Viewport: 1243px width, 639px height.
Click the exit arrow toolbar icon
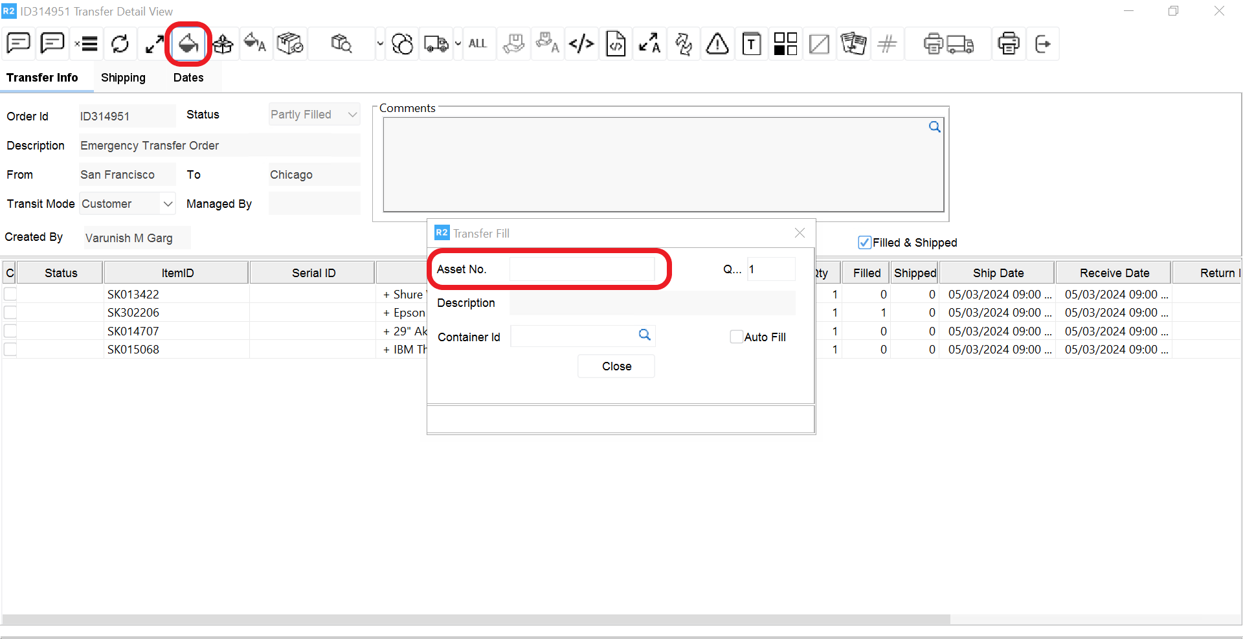coord(1042,44)
